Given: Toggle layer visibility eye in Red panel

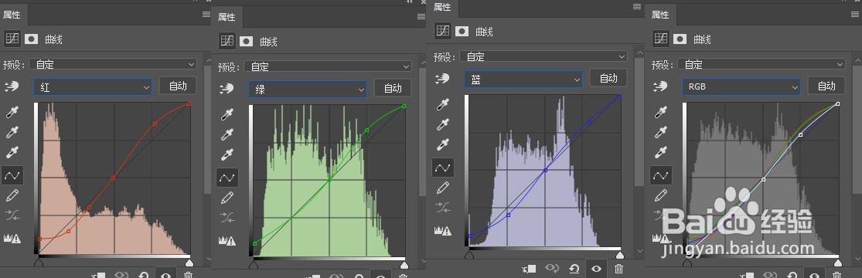Looking at the screenshot, I should pos(165,275).
